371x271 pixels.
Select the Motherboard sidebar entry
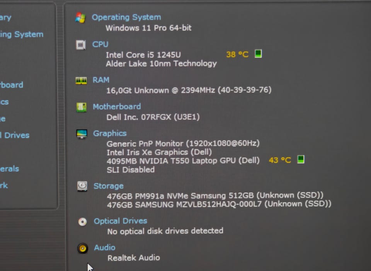point(12,85)
